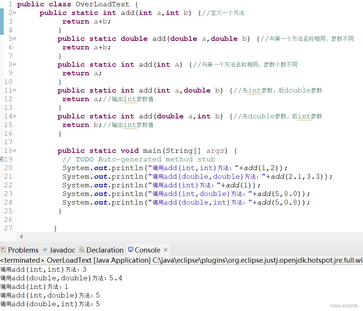This screenshot has height=311, width=363.
Task: Click the closing brace on line 25
Action: click(x=60, y=211)
